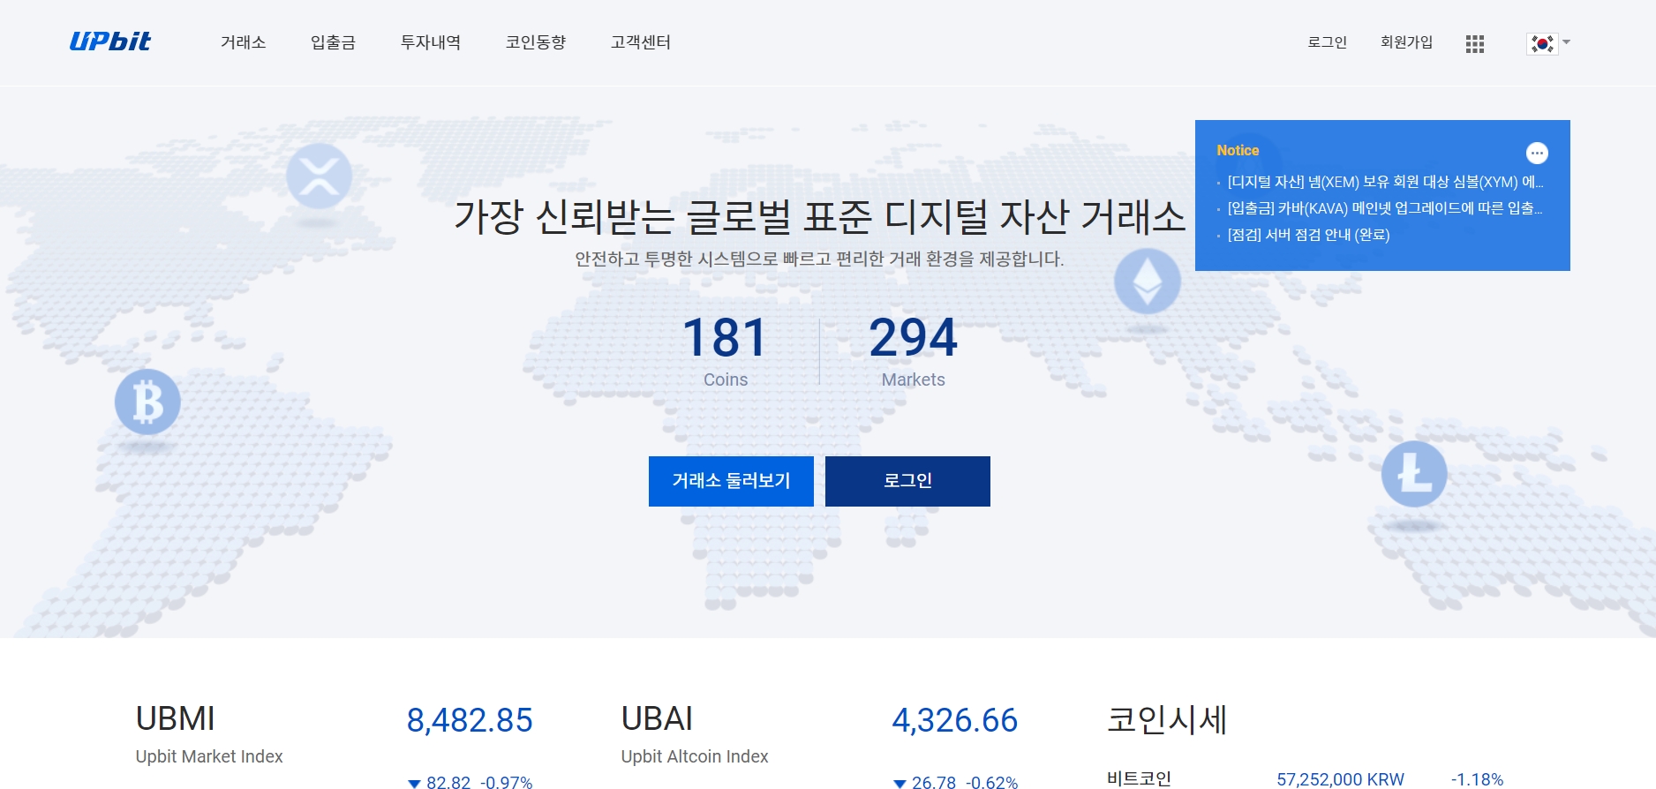Screen dimensions: 1656x789
Task: Open the 투자내역 menu
Action: (431, 42)
